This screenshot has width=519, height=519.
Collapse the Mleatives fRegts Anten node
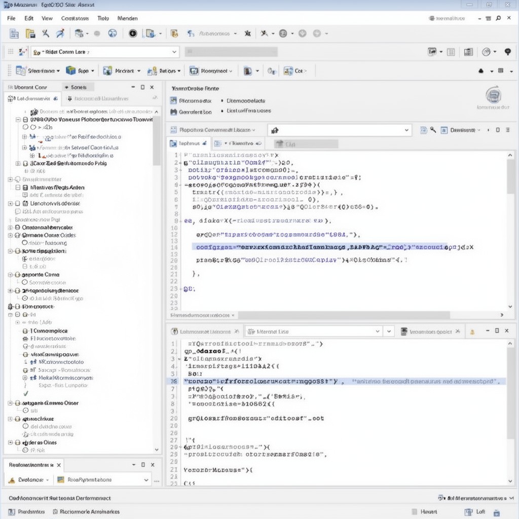click(18, 188)
